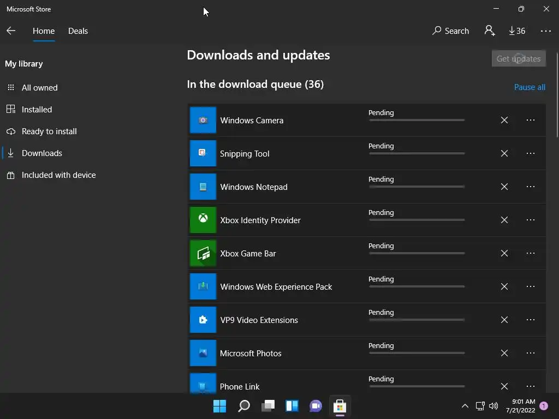
Task: Cancel the Windows Camera download
Action: tap(504, 120)
